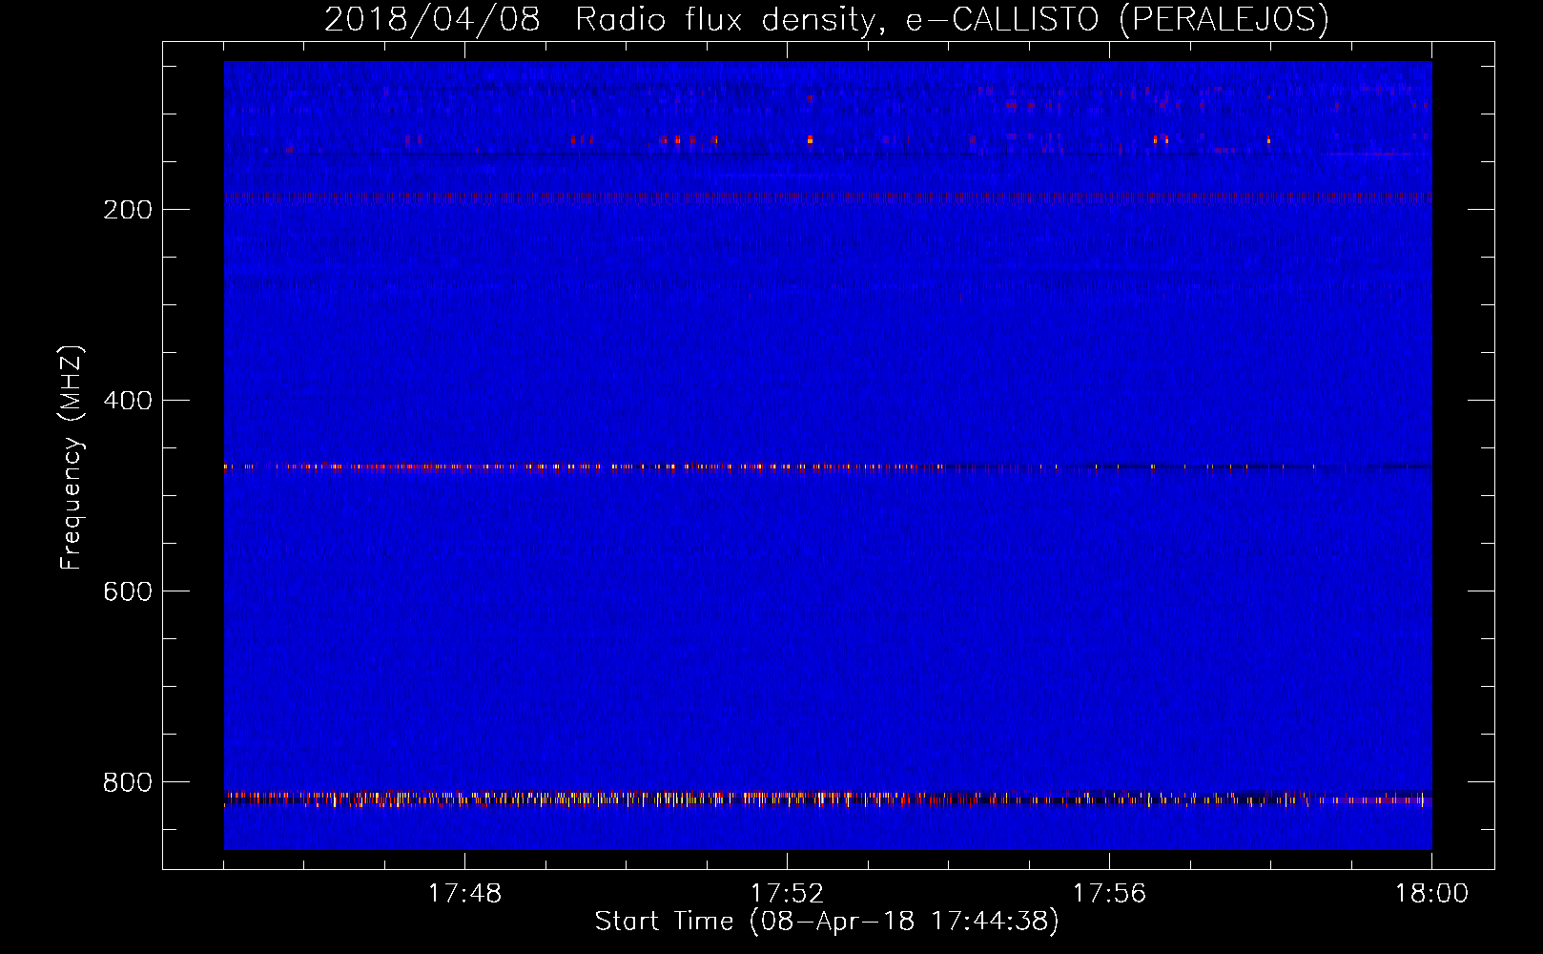The image size is (1543, 954).
Task: Click the 17:56 time tick label
Action: coord(1109,894)
